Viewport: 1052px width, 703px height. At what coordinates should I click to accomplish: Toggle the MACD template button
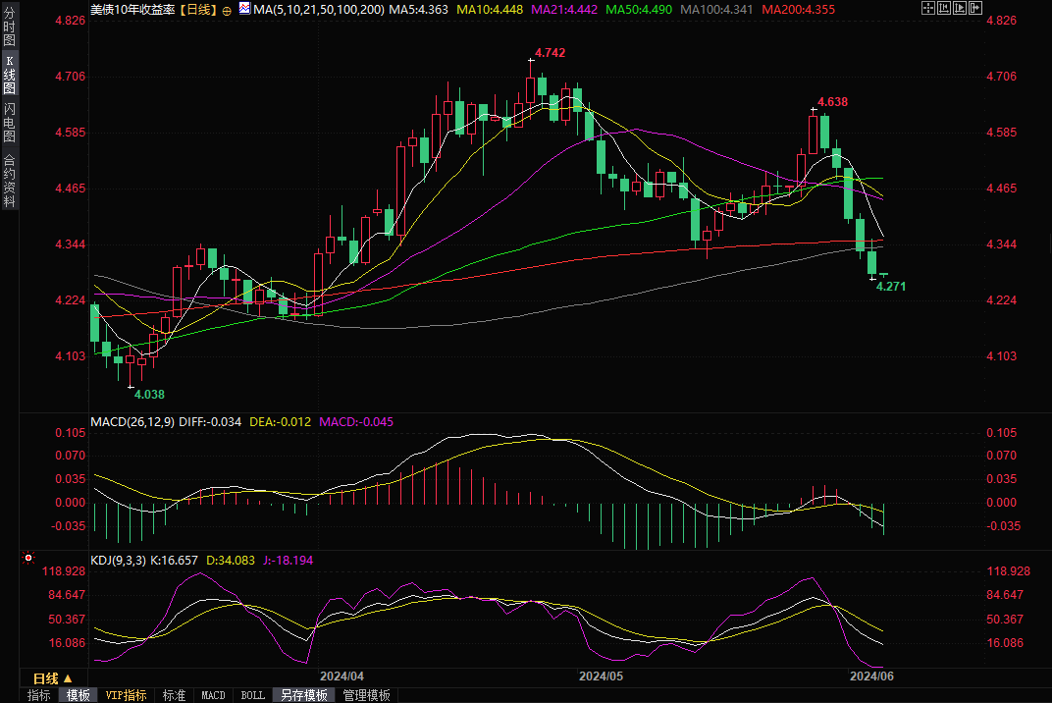[213, 695]
